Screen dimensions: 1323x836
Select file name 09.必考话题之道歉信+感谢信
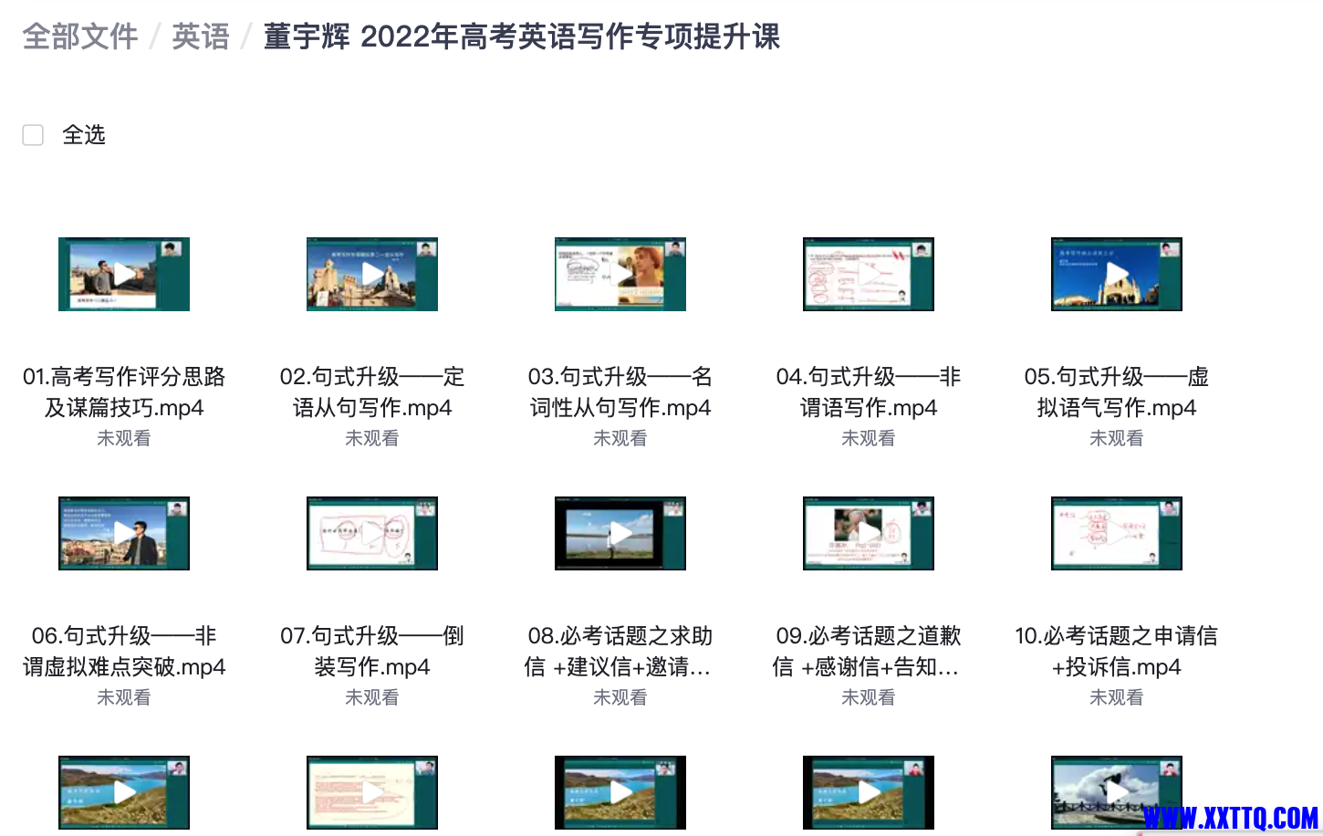click(869, 651)
